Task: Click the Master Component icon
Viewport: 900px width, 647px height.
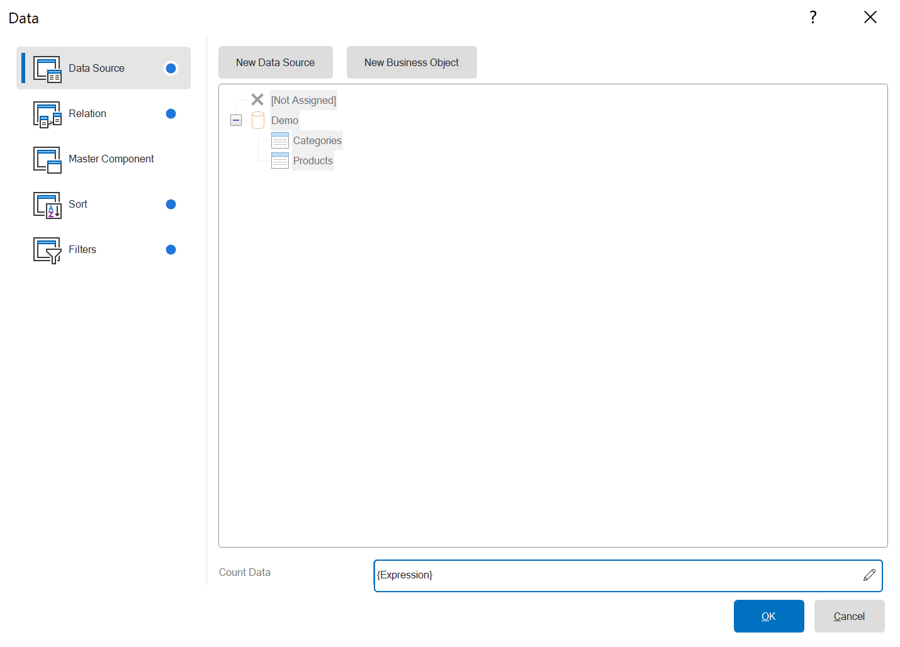Action: [x=47, y=160]
